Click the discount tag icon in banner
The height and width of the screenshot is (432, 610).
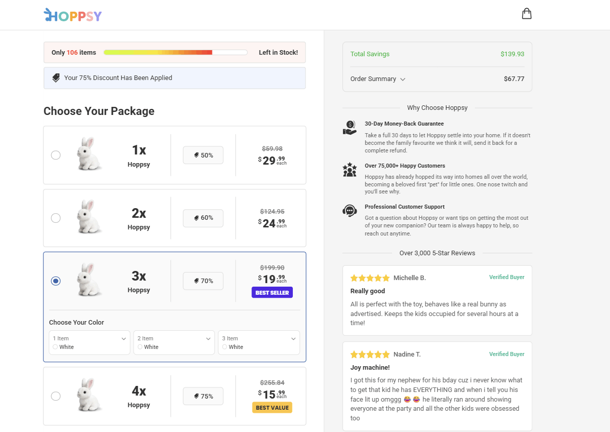pyautogui.click(x=56, y=78)
